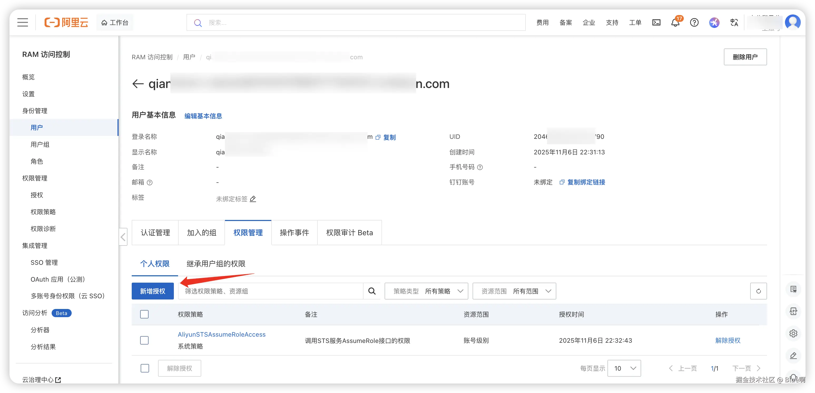The image size is (815, 393).
Task: Open the page size dropdown showing 10
Action: [x=624, y=368]
